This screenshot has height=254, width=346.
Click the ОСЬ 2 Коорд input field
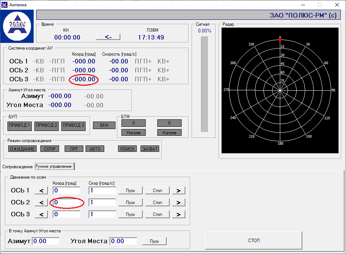pyautogui.click(x=67, y=203)
